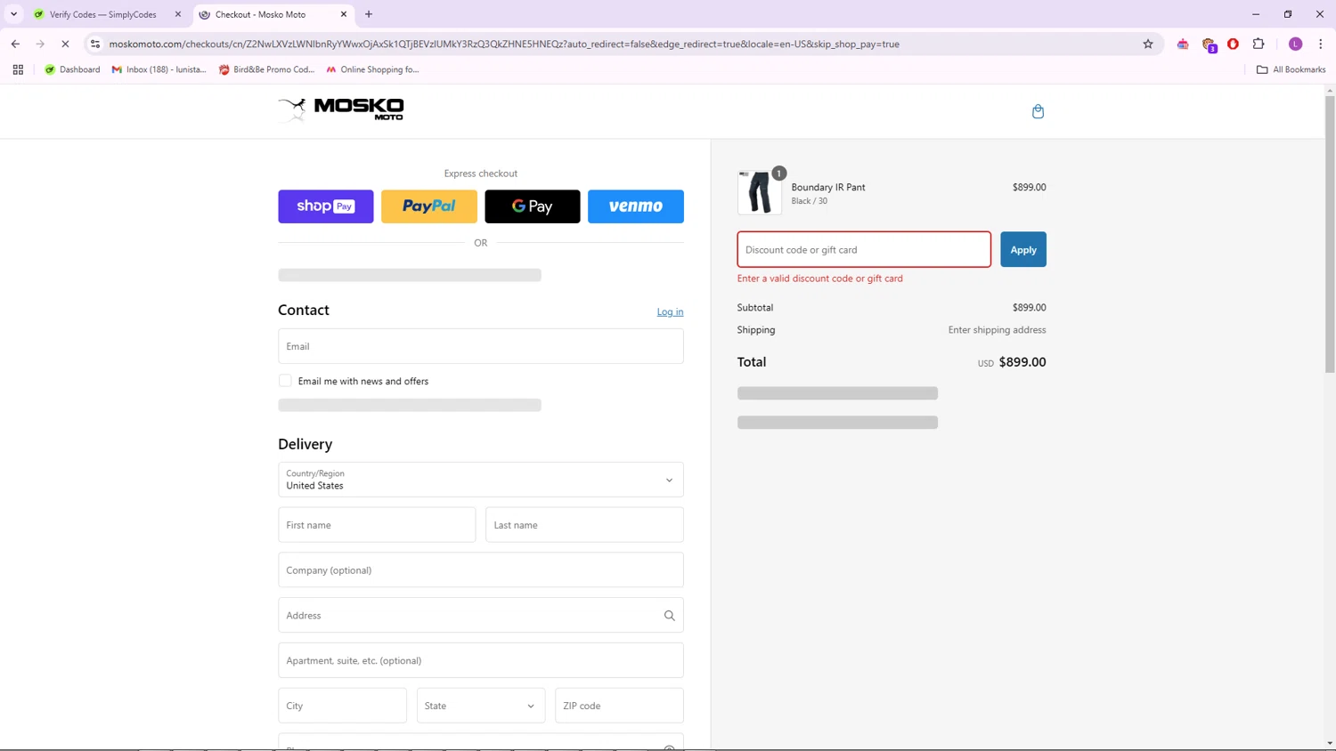Focus the City field

click(342, 706)
